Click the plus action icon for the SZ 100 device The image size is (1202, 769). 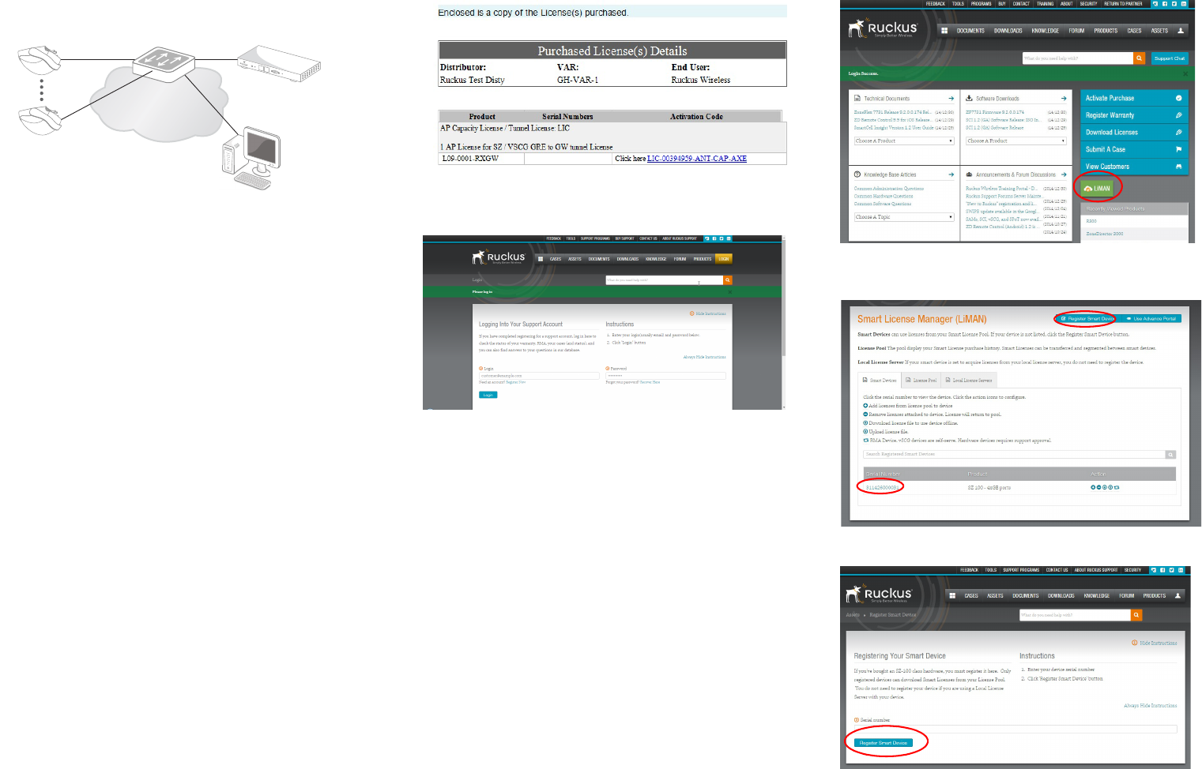[x=1093, y=487]
